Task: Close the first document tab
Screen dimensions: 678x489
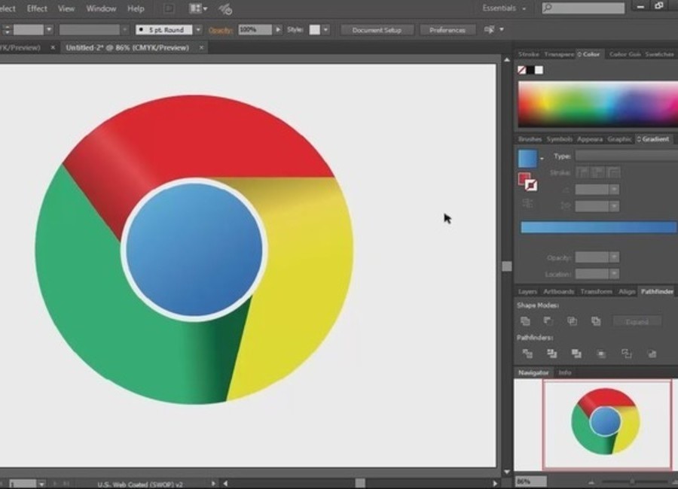Action: click(53, 47)
